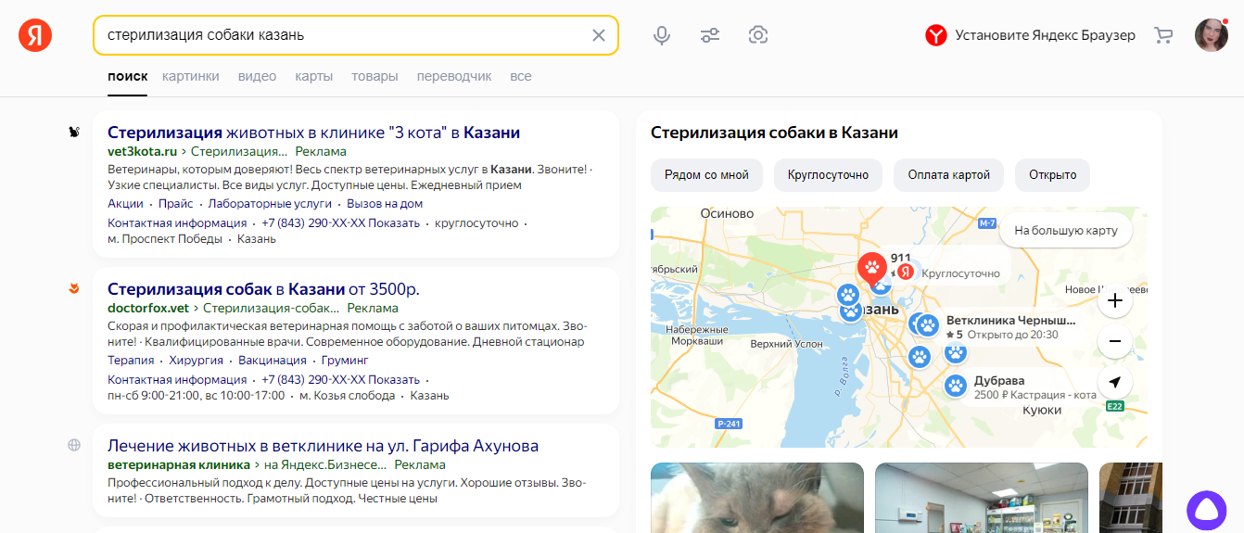Open Хирургия sitelink
Image resolution: width=1244 pixels, height=533 pixels.
[x=197, y=360]
